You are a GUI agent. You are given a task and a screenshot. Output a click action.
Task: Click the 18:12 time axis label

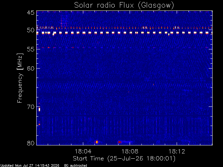click(x=177, y=151)
